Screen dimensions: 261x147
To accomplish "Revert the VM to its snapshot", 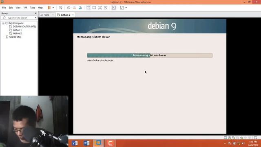I will [x=74, y=8].
